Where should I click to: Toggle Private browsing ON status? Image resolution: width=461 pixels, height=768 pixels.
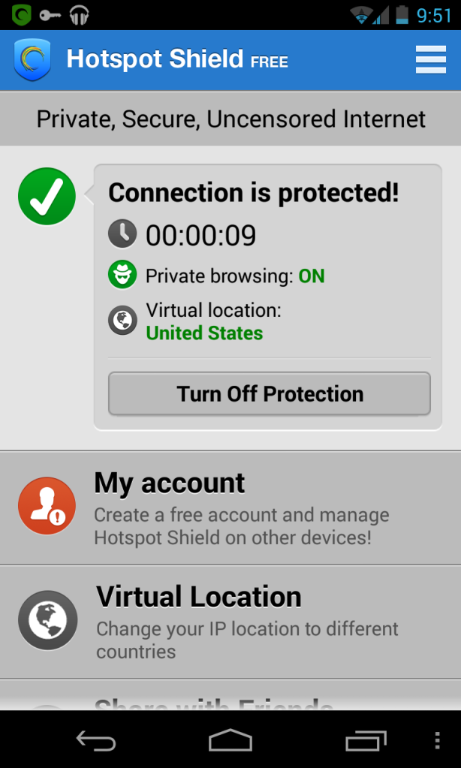[311, 276]
